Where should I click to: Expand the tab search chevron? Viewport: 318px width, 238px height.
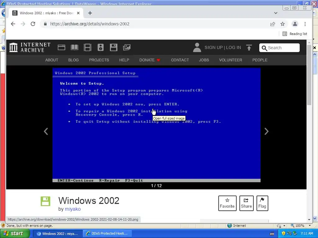pyautogui.click(x=276, y=13)
